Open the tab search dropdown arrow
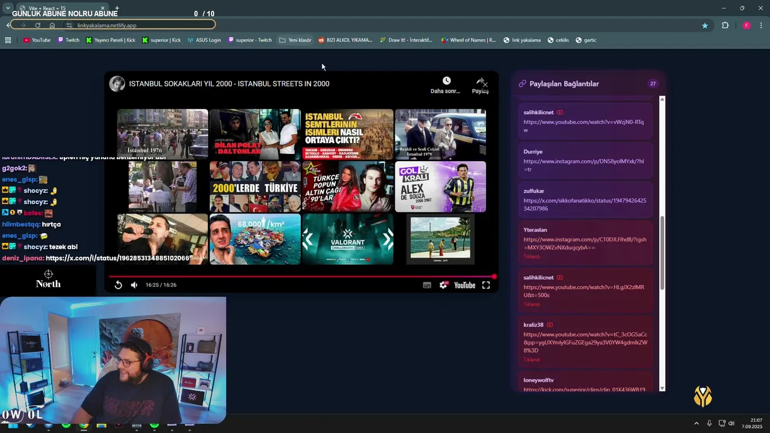Viewport: 770px width, 433px height. tap(8, 8)
